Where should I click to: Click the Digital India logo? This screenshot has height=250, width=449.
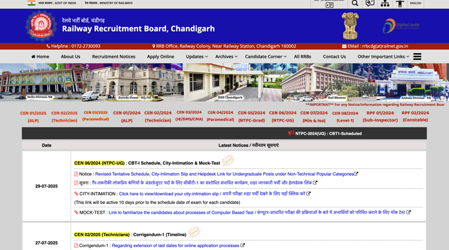coord(401,26)
